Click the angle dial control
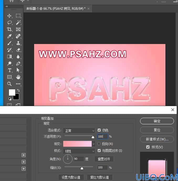178x181 pixels. (x=68, y=159)
